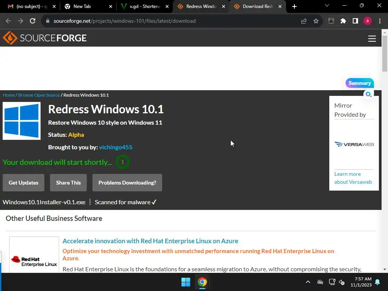Click the SourceForge logo
Screen dimensions: 388x291
coord(45,38)
